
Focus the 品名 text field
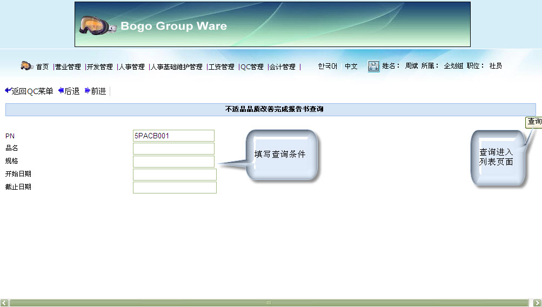[x=173, y=149]
